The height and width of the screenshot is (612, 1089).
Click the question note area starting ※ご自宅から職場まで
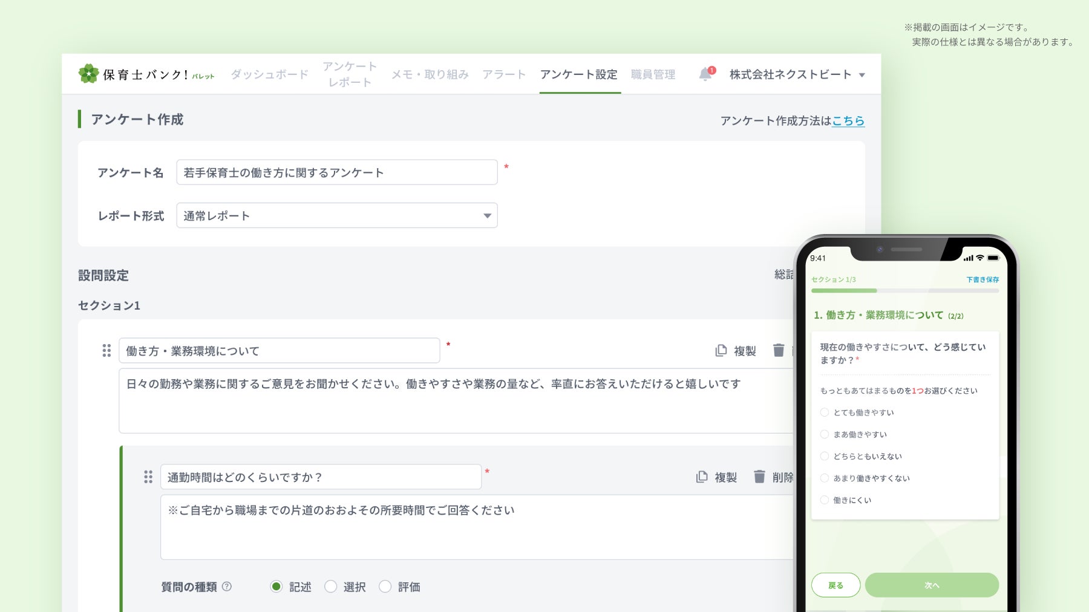[477, 527]
